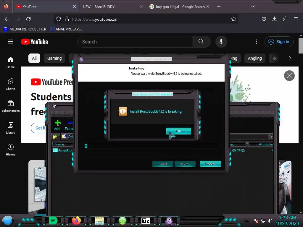Screen dimensions: 303x227
Task: Open Subscriptions in the YouTube sidebar
Action: [x=11, y=106]
